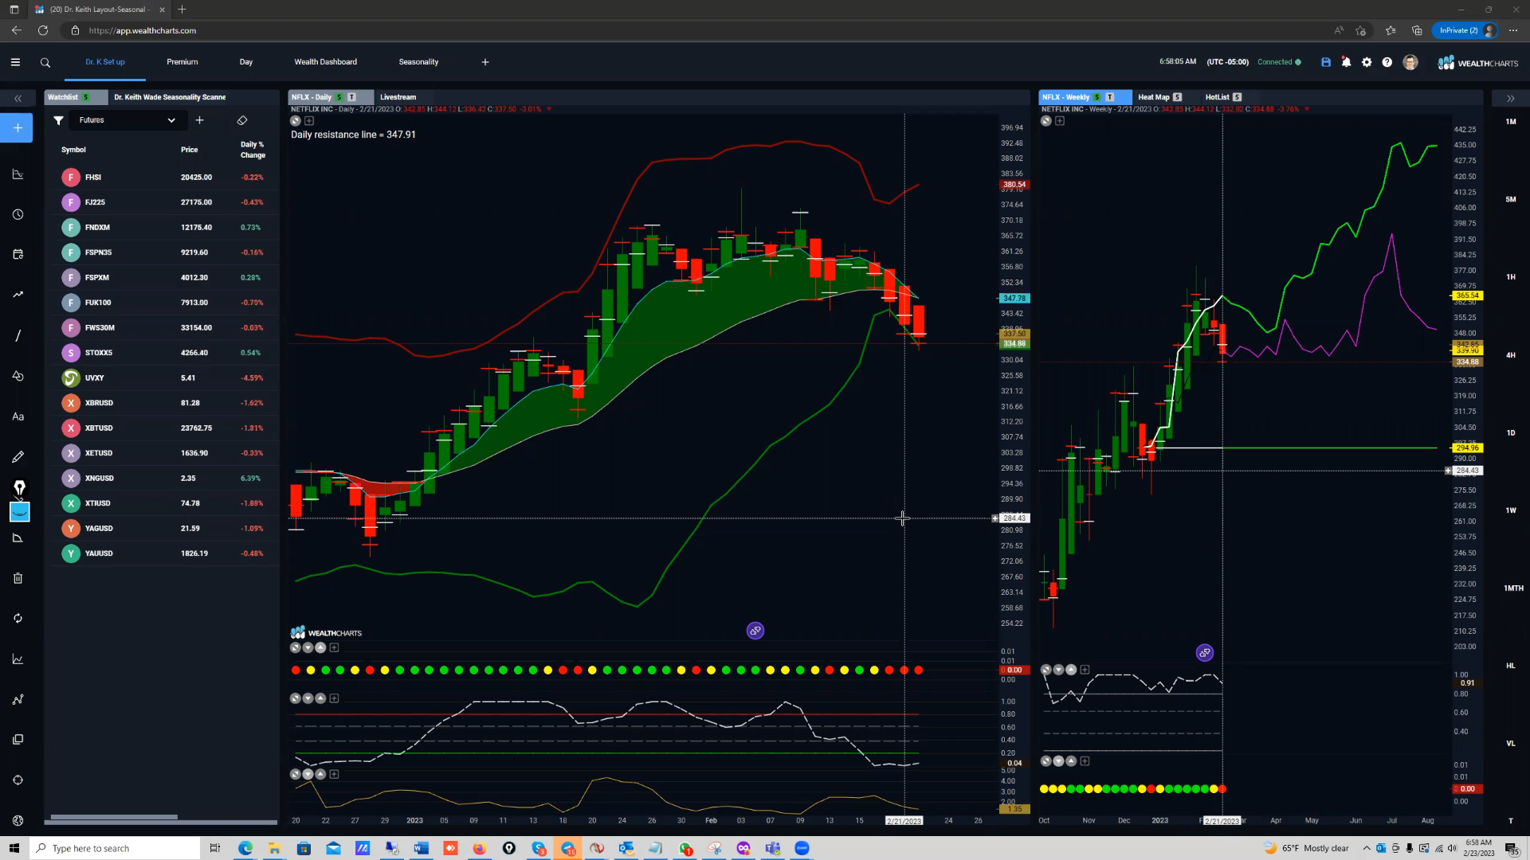1530x860 pixels.
Task: Click the watchlist filter funnel icon
Action: point(58,120)
